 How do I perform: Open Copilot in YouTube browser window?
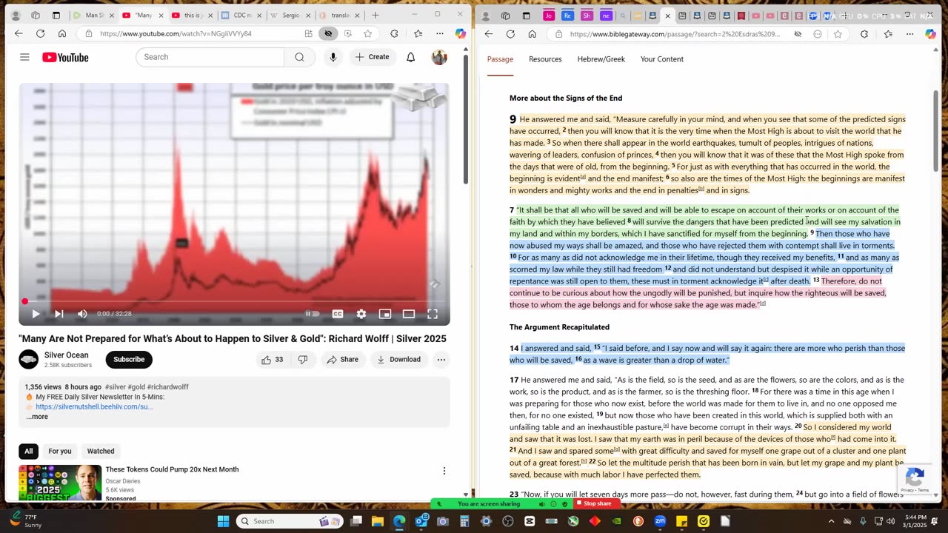[461, 33]
